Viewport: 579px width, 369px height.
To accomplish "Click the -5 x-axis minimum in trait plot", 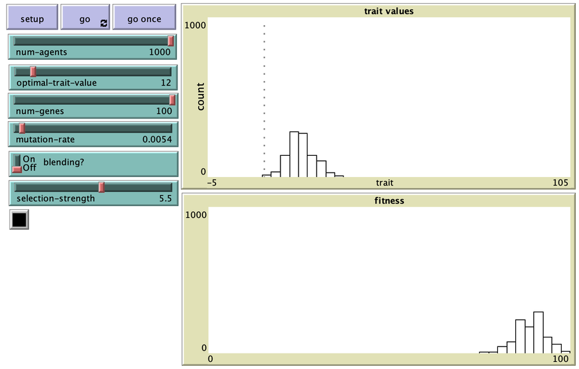I will click(212, 183).
